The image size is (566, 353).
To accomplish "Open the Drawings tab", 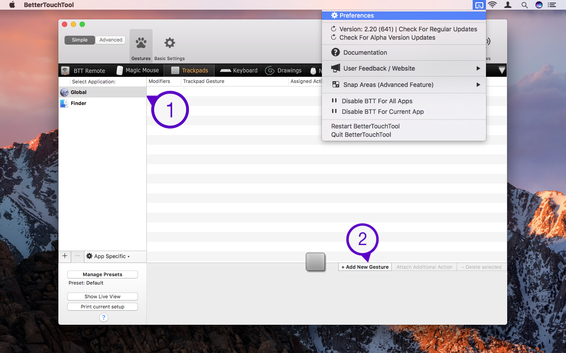I will pyautogui.click(x=283, y=71).
